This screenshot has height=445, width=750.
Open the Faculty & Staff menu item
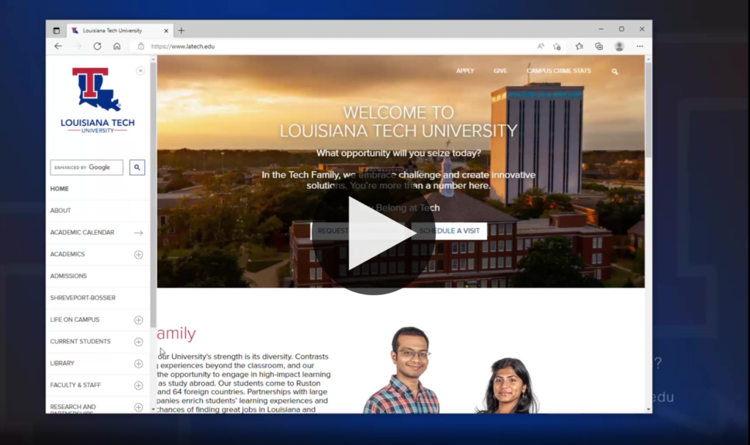click(75, 385)
